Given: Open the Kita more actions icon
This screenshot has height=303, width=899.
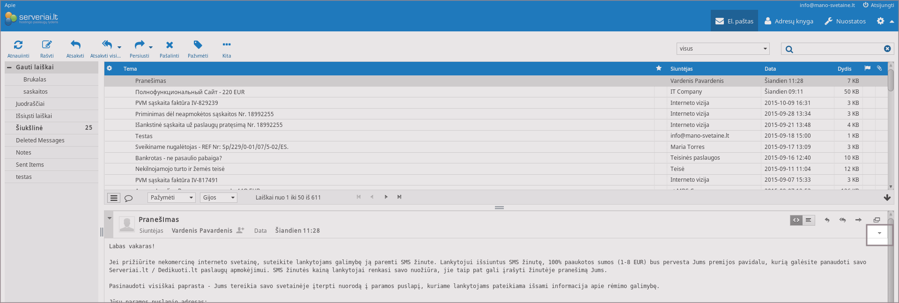Looking at the screenshot, I should pyautogui.click(x=227, y=45).
